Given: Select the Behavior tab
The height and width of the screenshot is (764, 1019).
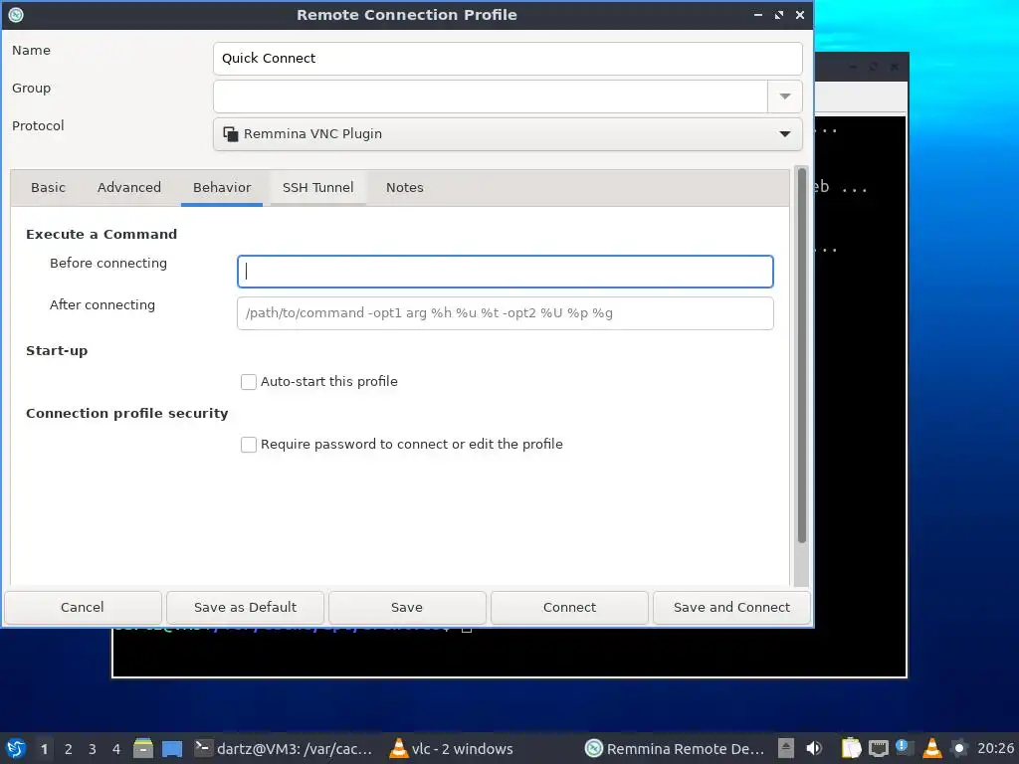Looking at the screenshot, I should coord(222,188).
